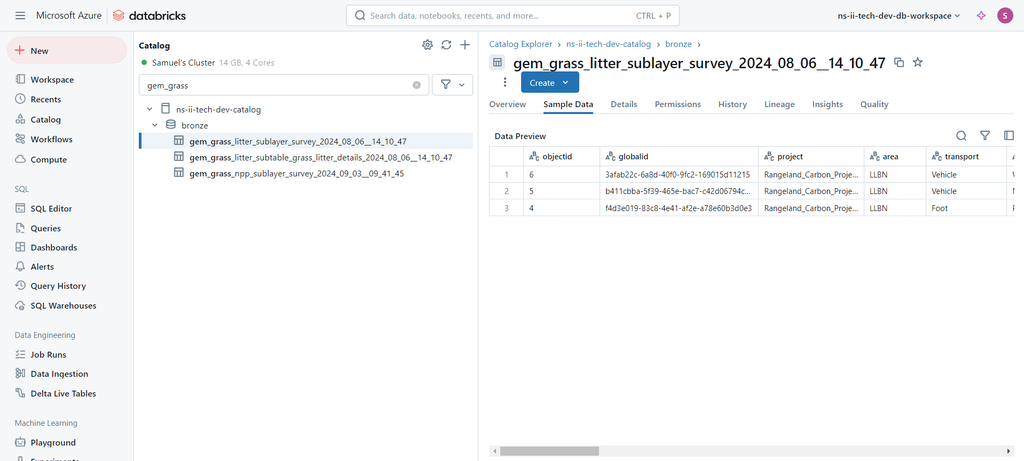Add new catalog item with plus icon
Image resolution: width=1024 pixels, height=461 pixels.
(x=465, y=45)
